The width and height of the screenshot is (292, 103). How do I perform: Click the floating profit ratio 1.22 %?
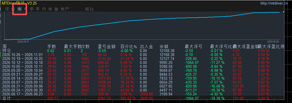click(x=264, y=78)
